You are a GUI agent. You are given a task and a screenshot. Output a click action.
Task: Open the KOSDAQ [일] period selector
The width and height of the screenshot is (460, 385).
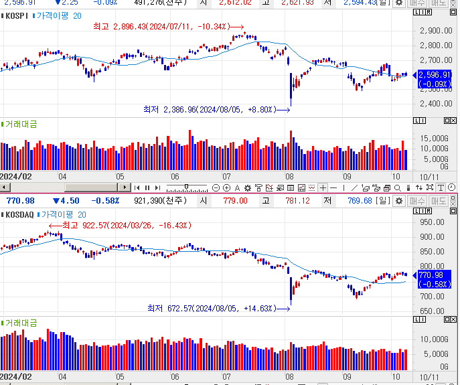click(382, 201)
